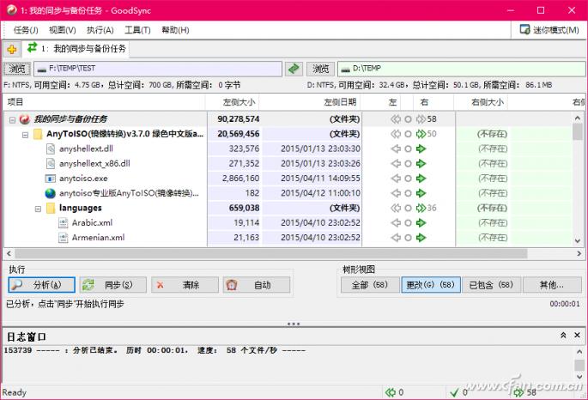Image resolution: width=588 pixels, height=400 pixels.
Task: Click the F:\TEMP\TEST left folder path field
Action: tap(158, 69)
